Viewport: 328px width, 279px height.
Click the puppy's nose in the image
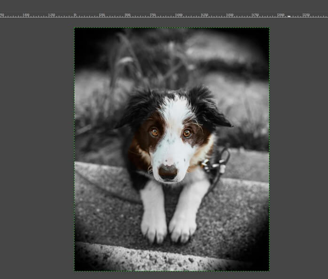(x=168, y=172)
